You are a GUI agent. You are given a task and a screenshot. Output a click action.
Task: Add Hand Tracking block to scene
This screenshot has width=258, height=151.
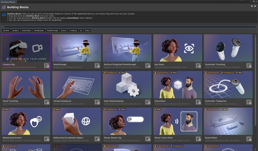pos(47,102)
